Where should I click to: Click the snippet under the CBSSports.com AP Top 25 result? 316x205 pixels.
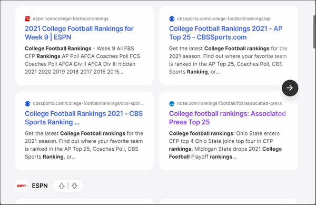pyautogui.click(x=228, y=60)
